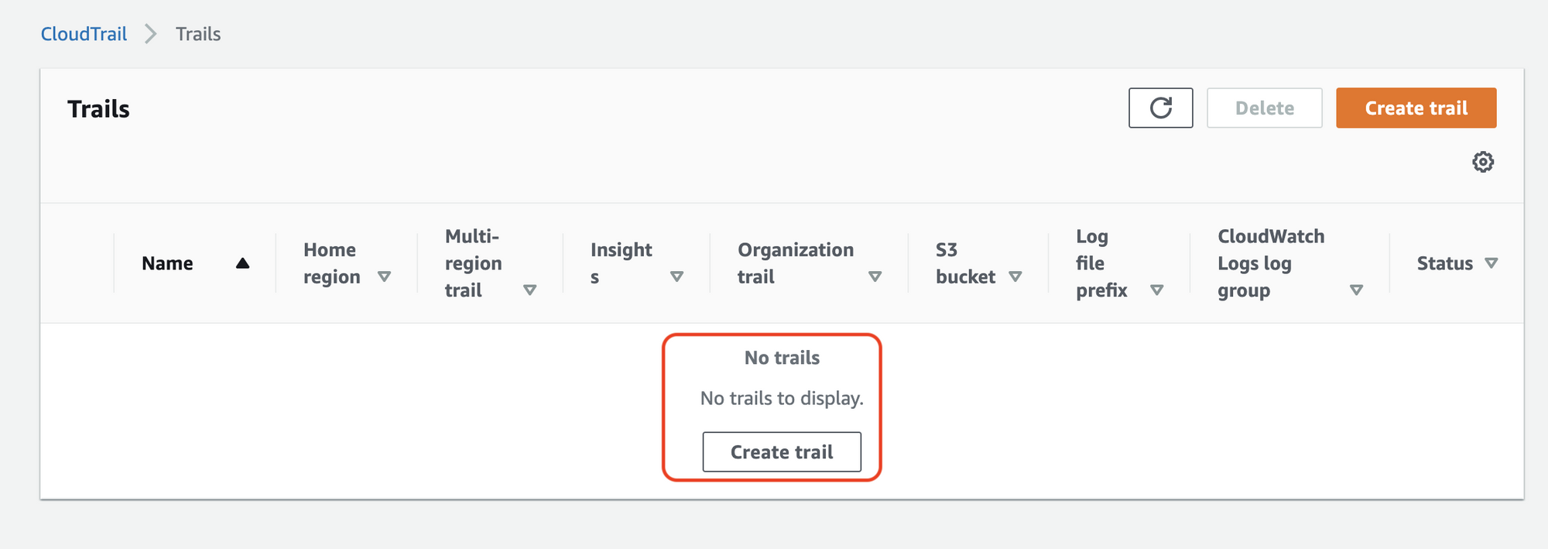The height and width of the screenshot is (549, 1548).
Task: Sort by S3 bucket arrow
Action: tap(1015, 276)
